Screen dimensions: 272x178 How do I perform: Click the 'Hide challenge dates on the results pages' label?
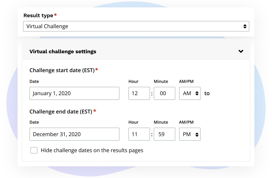pyautogui.click(x=92, y=150)
